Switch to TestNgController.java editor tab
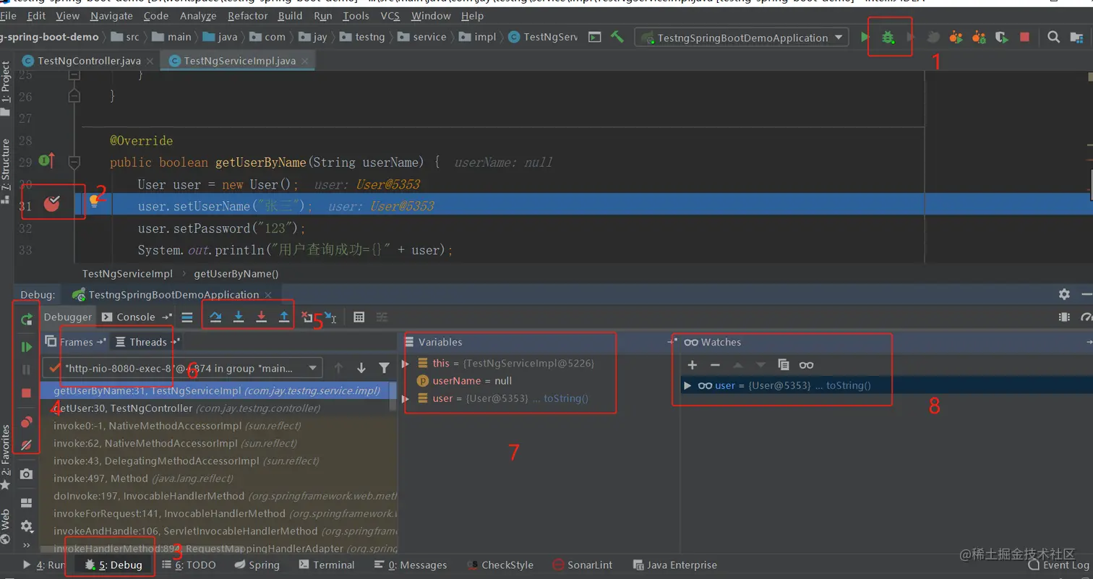 click(x=88, y=61)
